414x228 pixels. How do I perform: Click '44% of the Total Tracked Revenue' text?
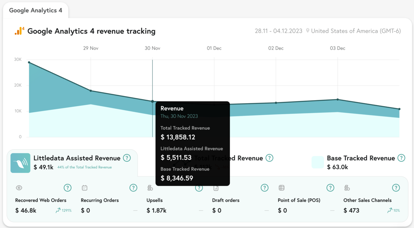(x=85, y=167)
